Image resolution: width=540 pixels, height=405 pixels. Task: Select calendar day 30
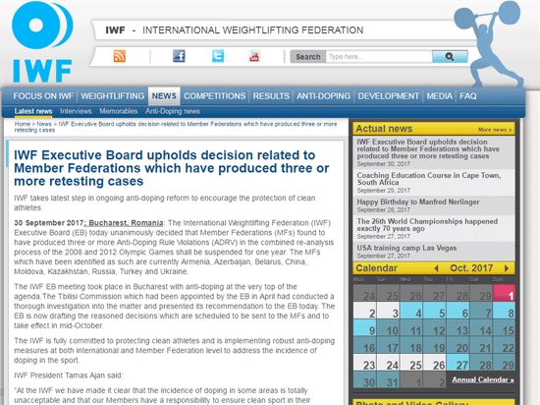coord(364,379)
